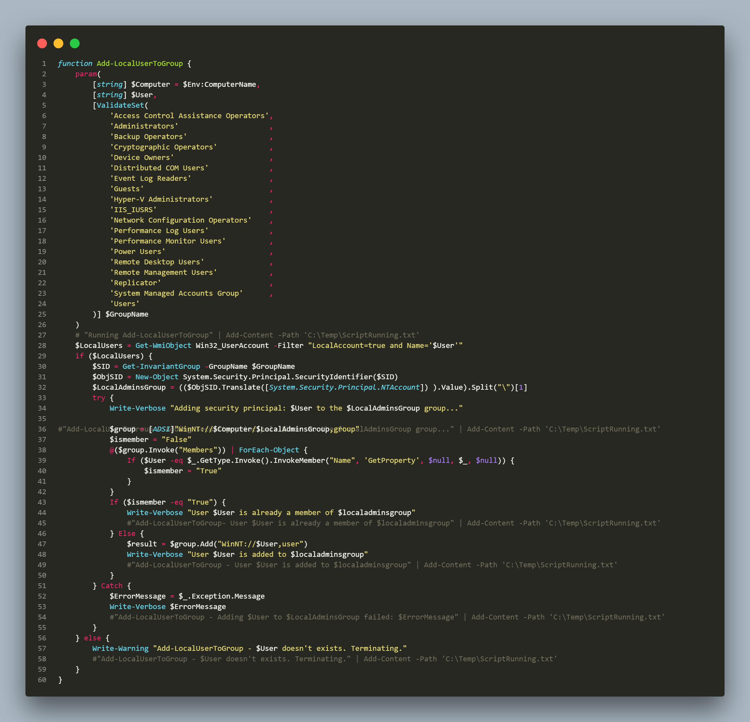Click the param keyword on line 2

click(86, 74)
